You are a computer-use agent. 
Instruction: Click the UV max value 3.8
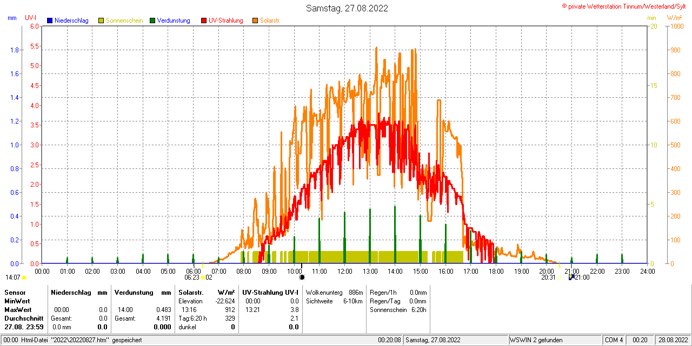[x=294, y=310]
